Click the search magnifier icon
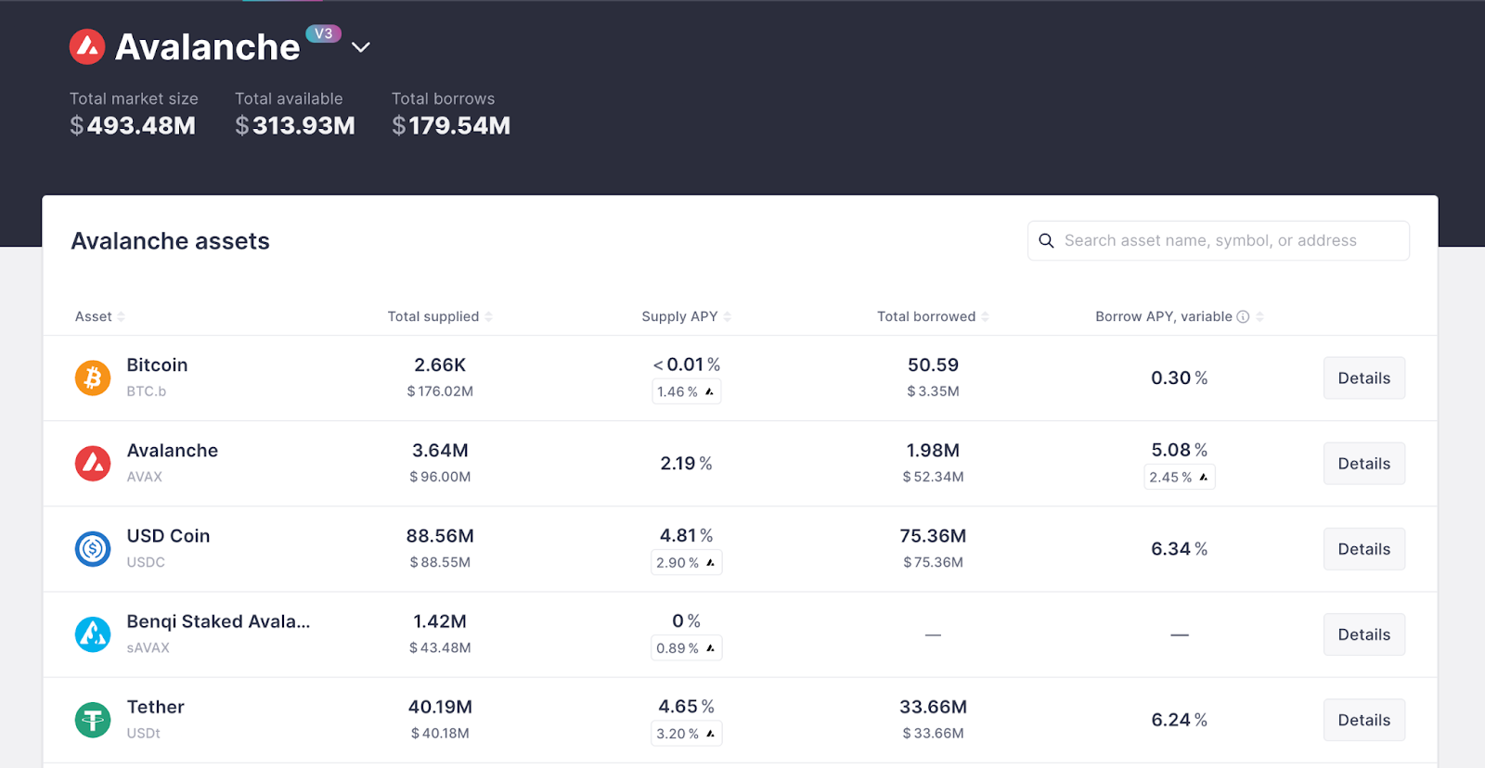The height and width of the screenshot is (768, 1485). point(1046,241)
